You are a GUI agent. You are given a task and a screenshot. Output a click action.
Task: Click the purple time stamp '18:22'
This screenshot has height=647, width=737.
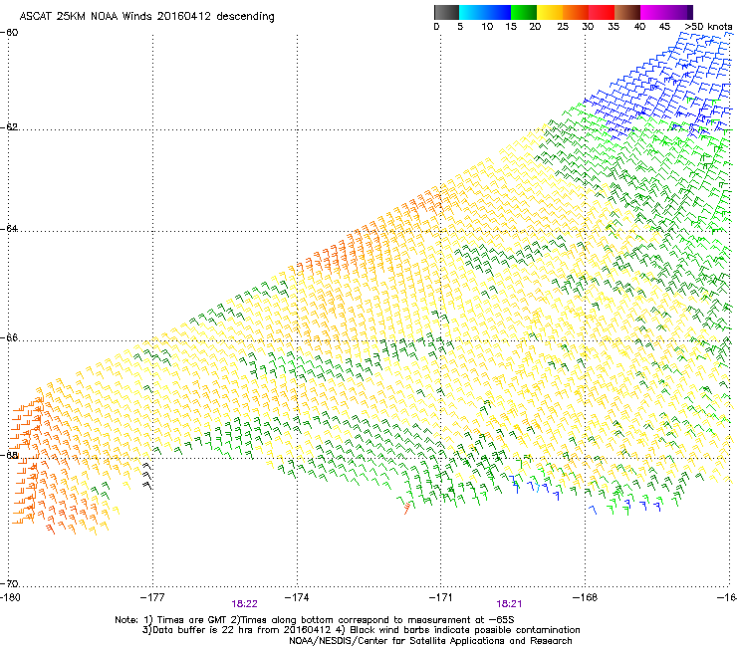244,604
